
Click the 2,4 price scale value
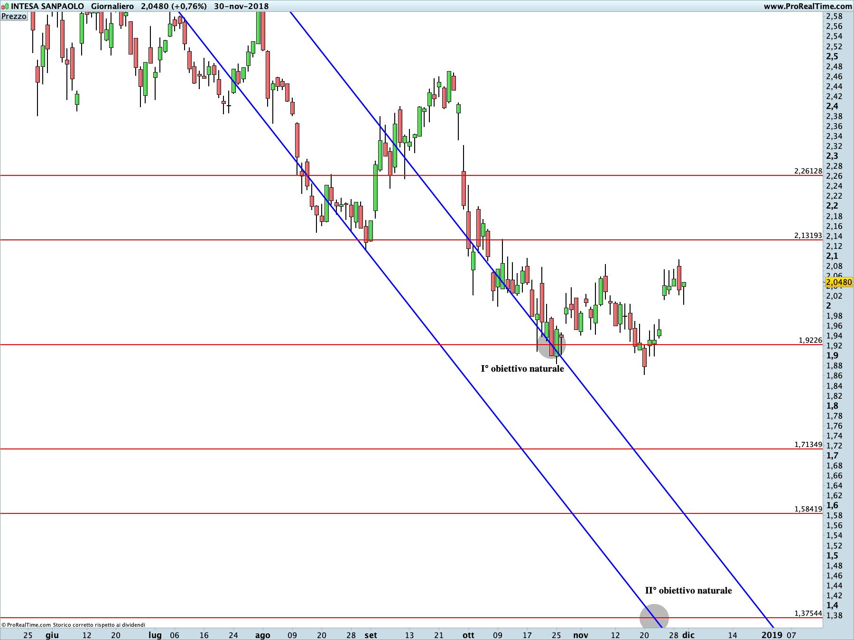tap(832, 106)
